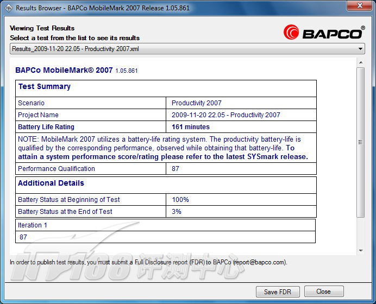Click the Save FDR button
This screenshot has height=304, width=376.
(278, 292)
